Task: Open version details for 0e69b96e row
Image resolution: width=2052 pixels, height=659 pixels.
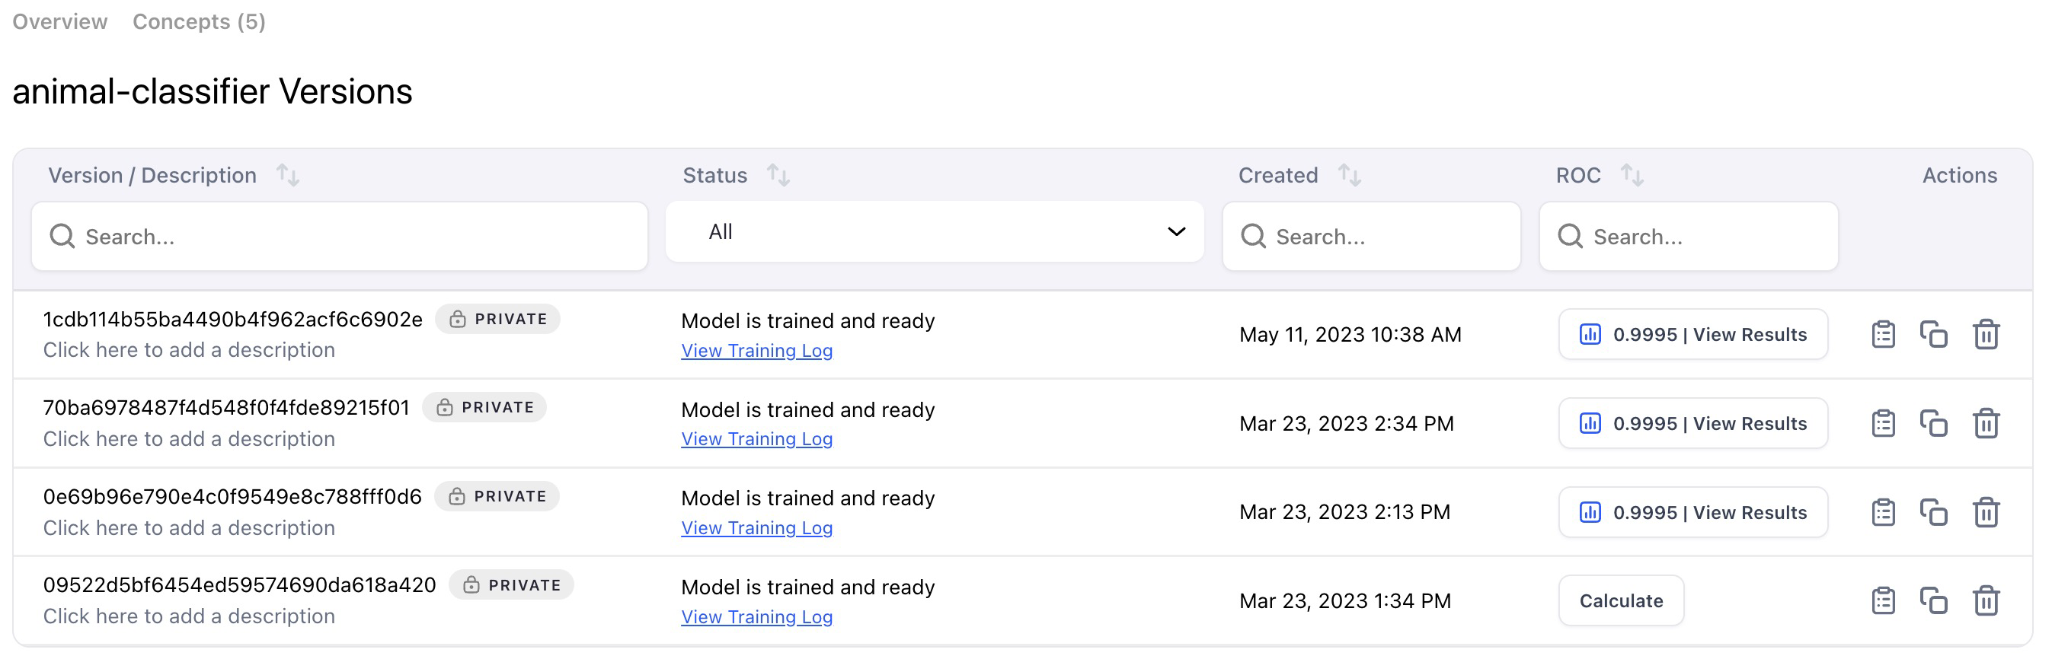Action: point(1883,513)
